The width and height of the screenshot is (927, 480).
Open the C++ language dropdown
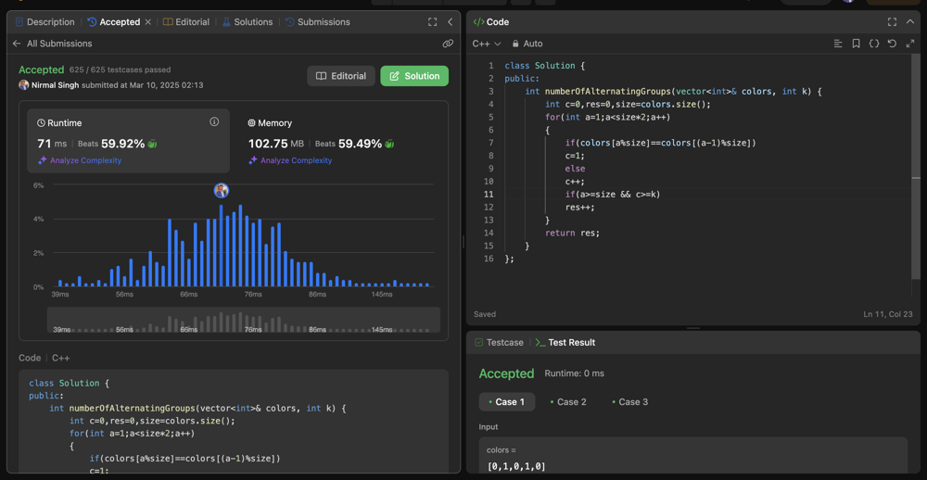tap(486, 44)
